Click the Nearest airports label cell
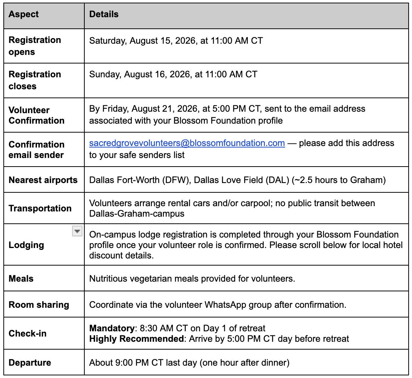The width and height of the screenshot is (412, 378). [x=44, y=179]
